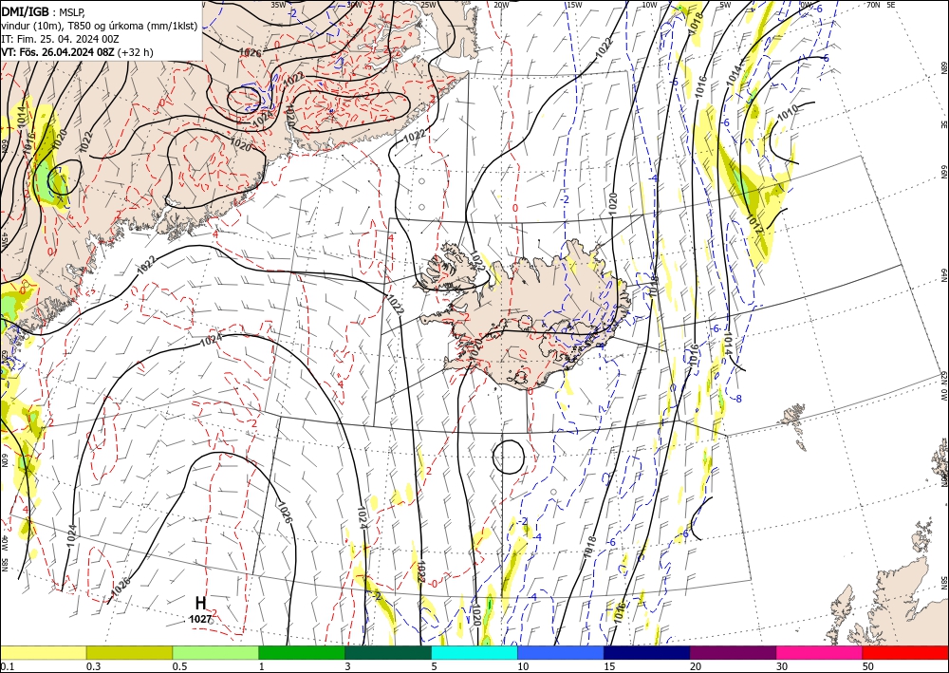Viewport: 949px width, 673px height.
Task: Click the 25W longitude label
Action: coord(428,4)
